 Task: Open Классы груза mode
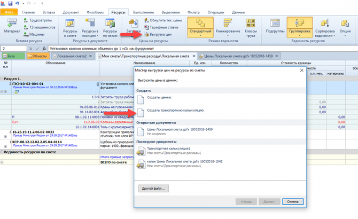(251, 28)
